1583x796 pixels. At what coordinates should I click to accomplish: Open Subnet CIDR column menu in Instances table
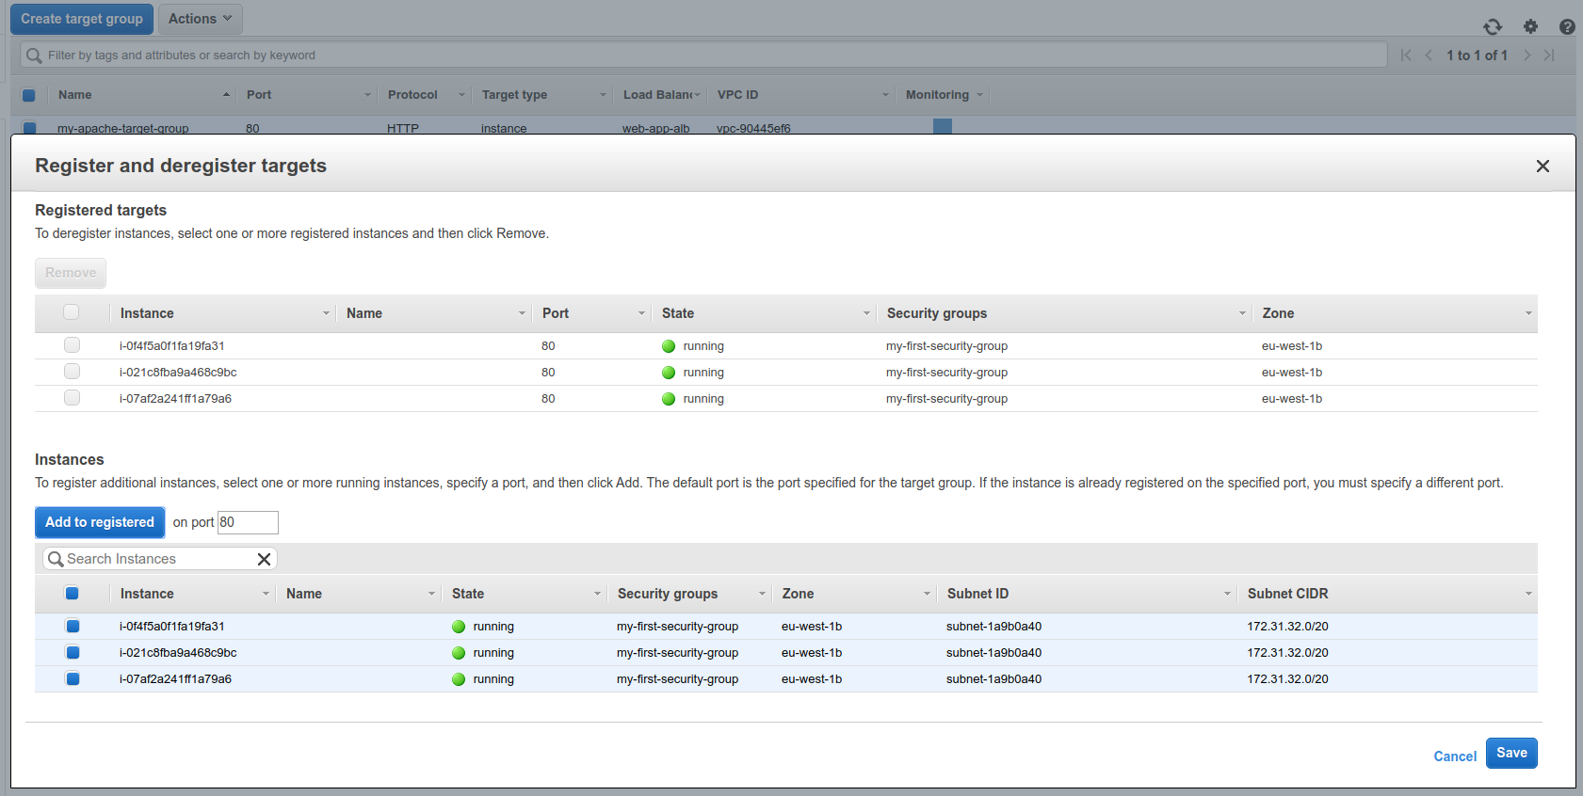[x=1528, y=594]
